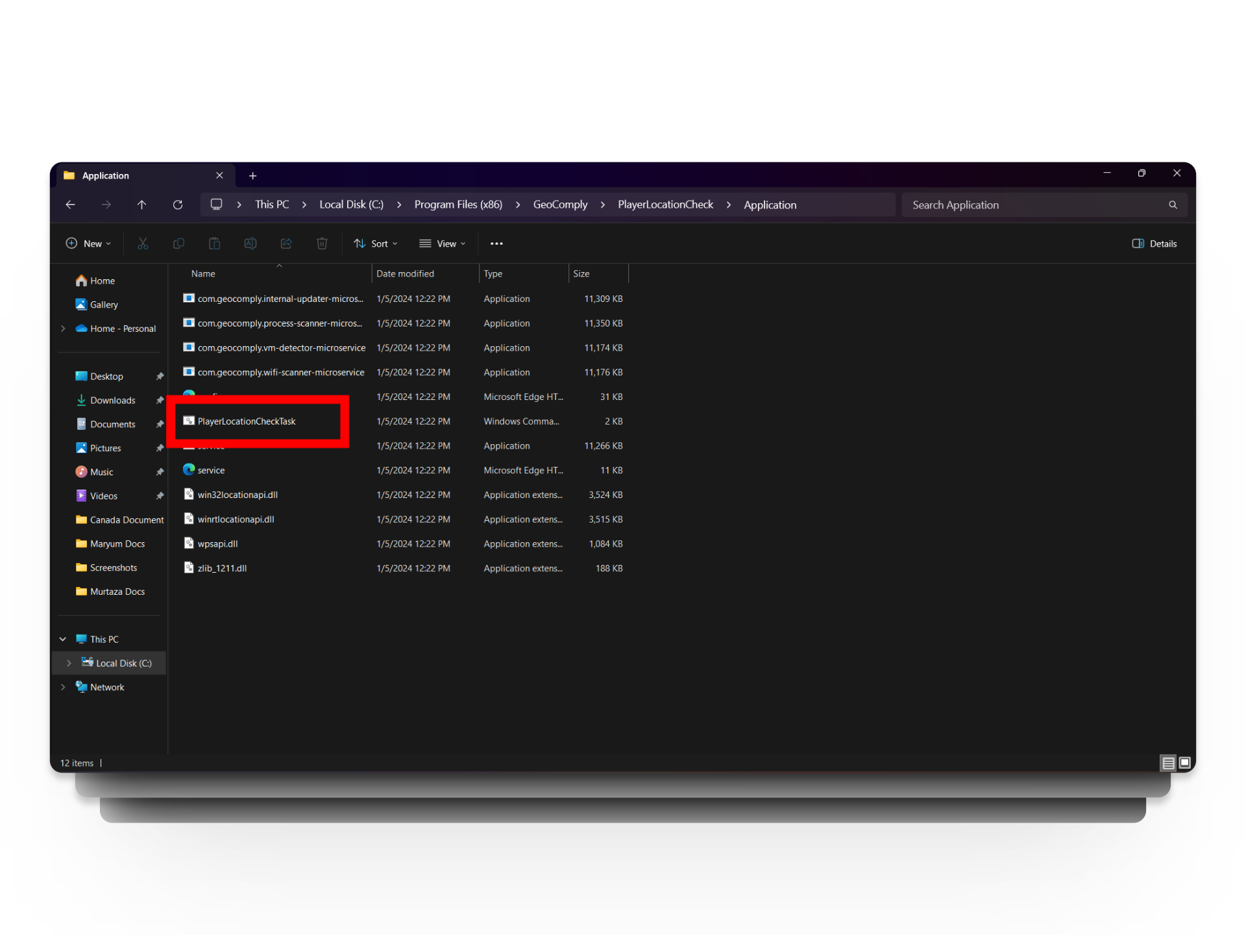
Task: Click the Cut scissors icon in toolbar
Action: (x=143, y=243)
